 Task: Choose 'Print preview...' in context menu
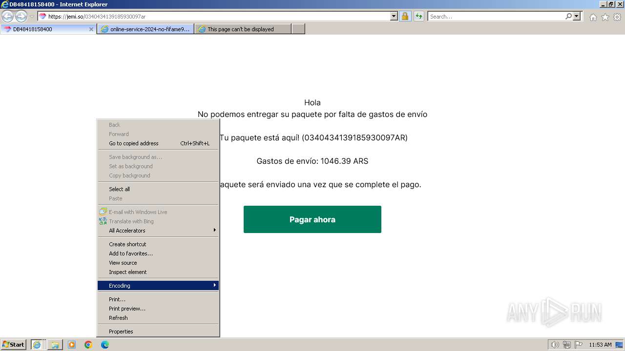(x=158, y=309)
